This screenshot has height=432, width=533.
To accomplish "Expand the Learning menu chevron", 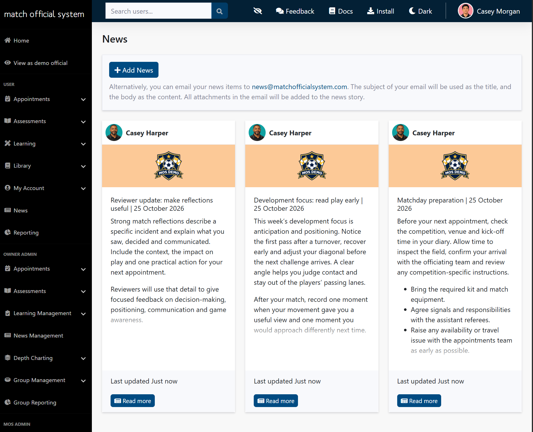I will [x=83, y=144].
